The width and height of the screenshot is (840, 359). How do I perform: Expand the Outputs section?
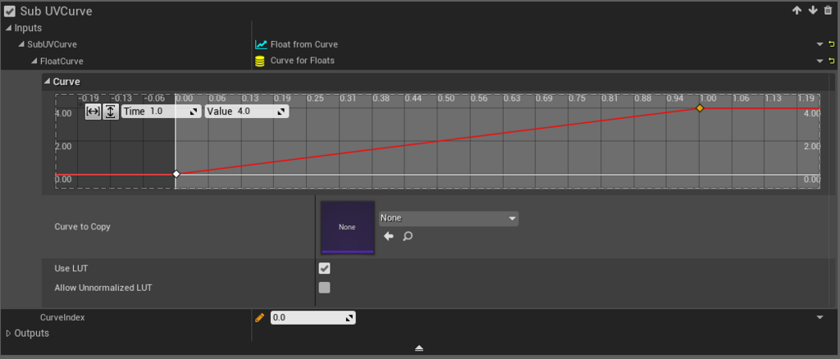8,334
